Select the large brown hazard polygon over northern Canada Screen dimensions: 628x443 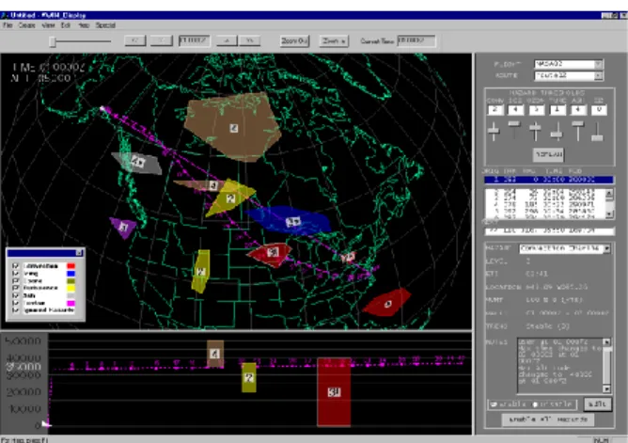point(234,126)
